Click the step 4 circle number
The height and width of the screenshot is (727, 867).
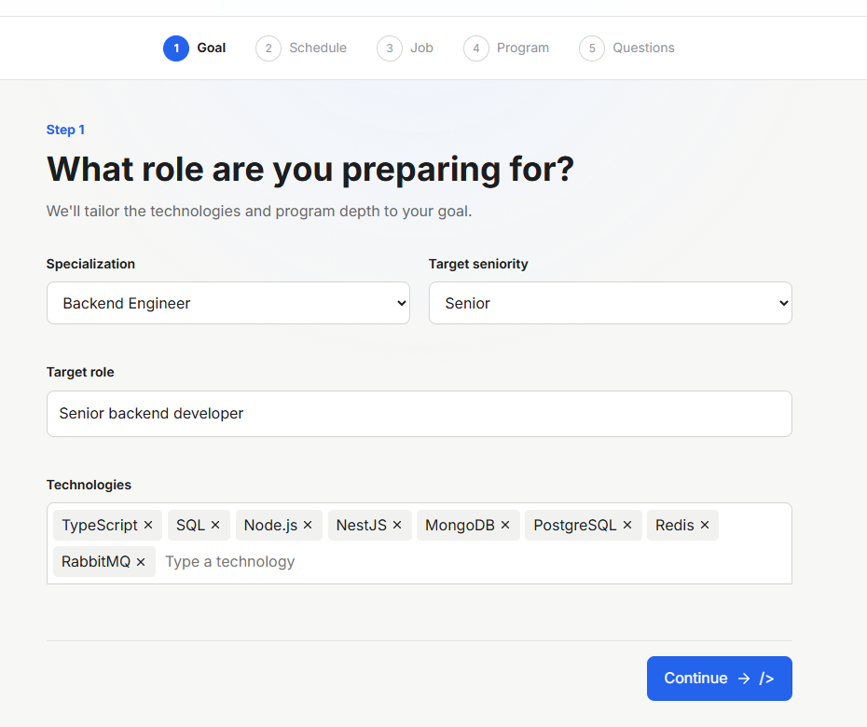coord(476,48)
